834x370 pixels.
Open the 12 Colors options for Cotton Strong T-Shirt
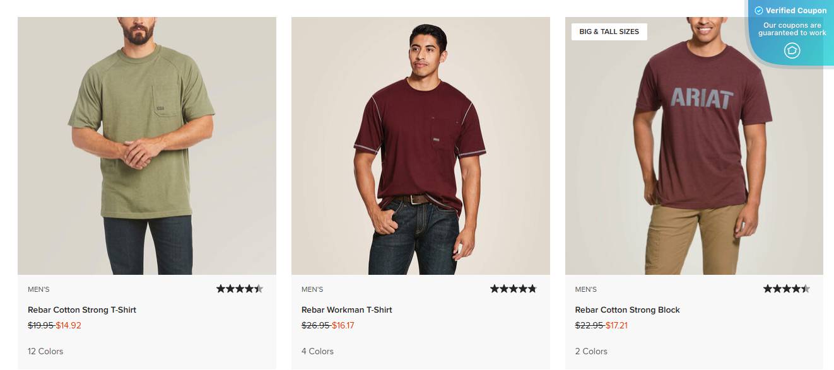pos(45,351)
